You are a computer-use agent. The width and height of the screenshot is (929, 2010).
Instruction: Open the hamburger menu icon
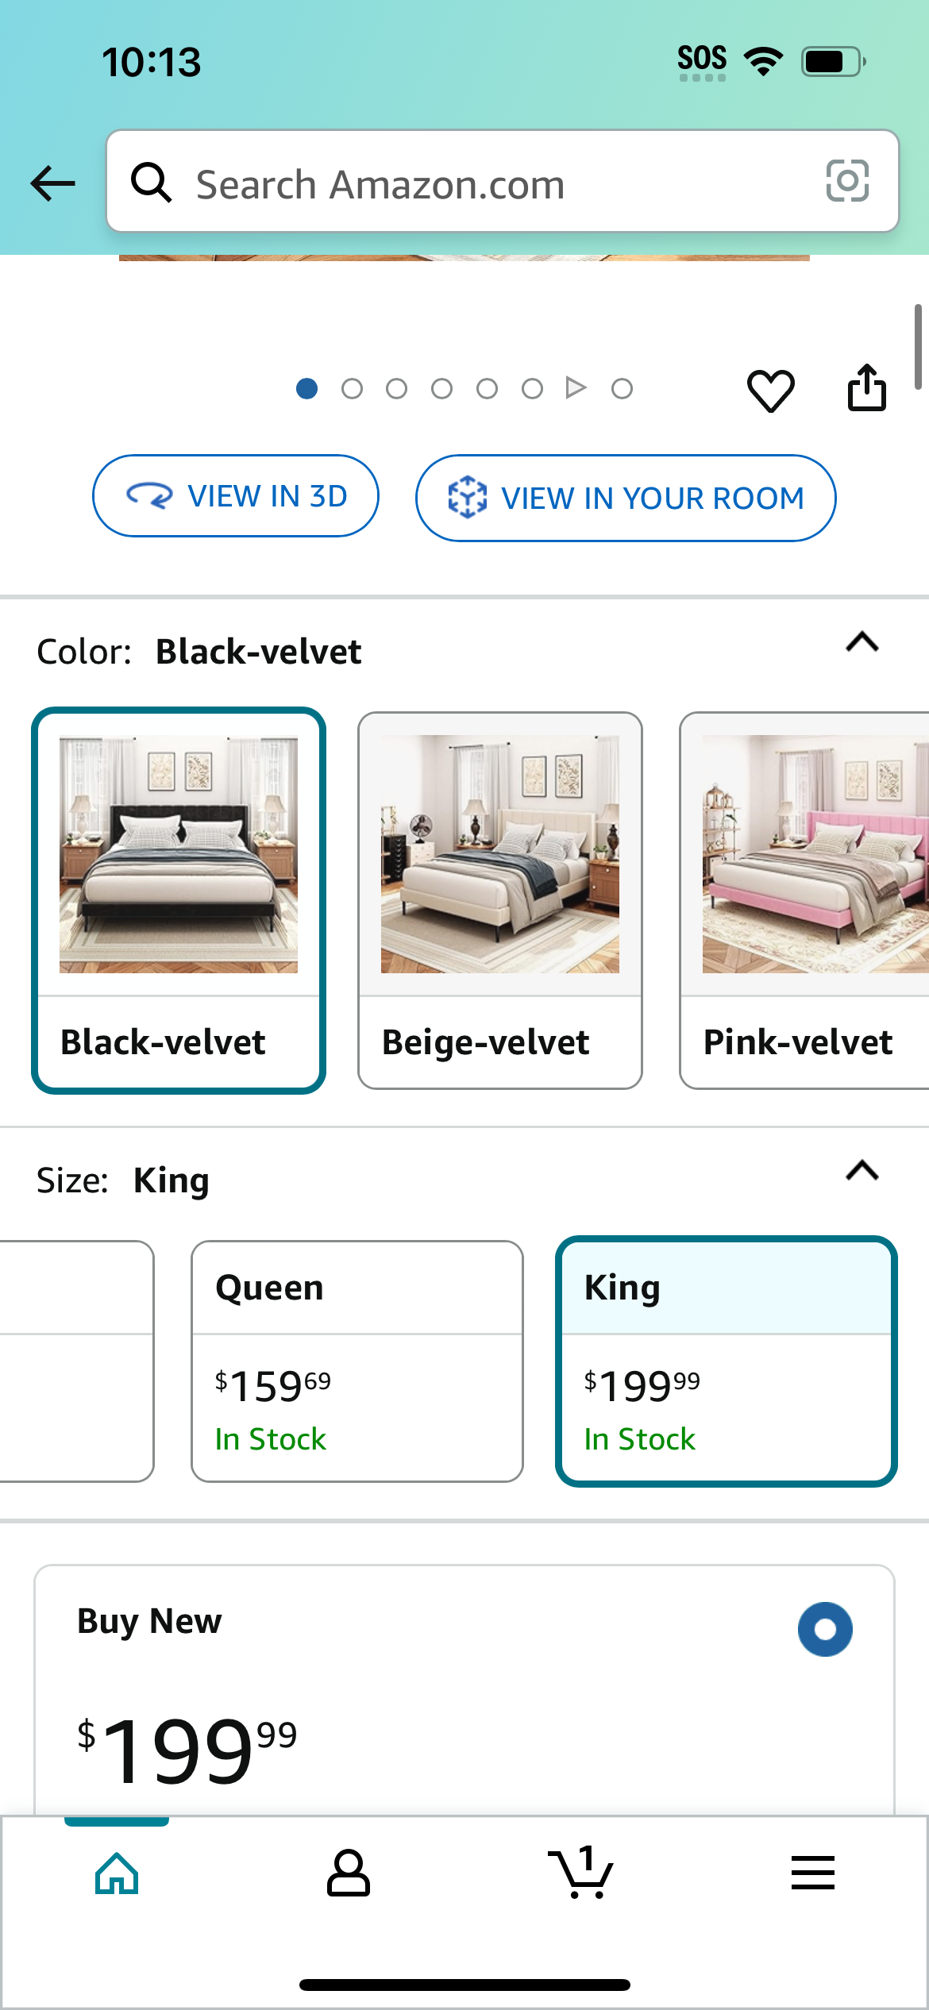point(812,1873)
